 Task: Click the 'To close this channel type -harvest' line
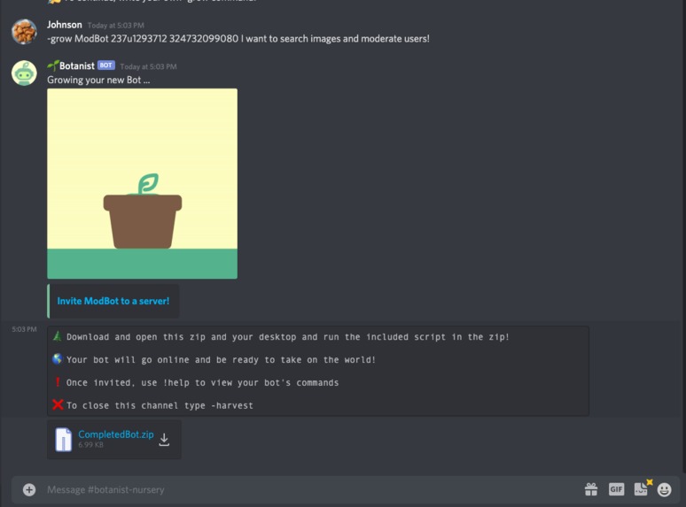point(160,405)
